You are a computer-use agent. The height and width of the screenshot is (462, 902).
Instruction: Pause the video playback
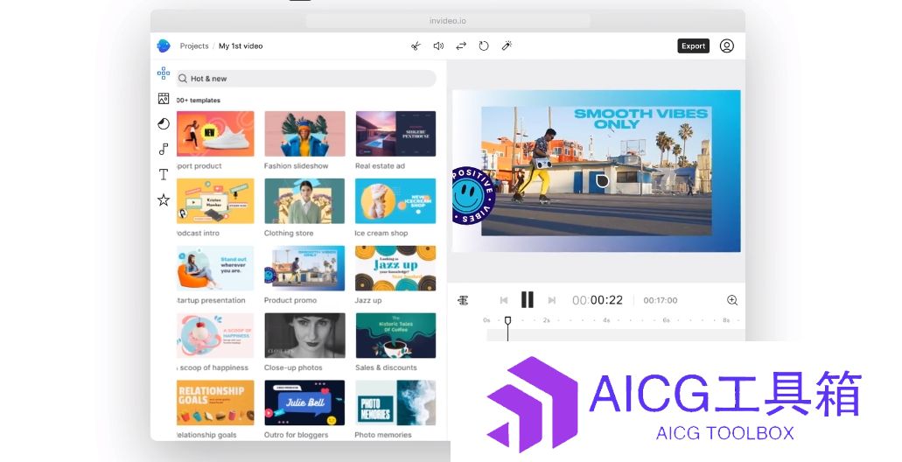(x=527, y=300)
